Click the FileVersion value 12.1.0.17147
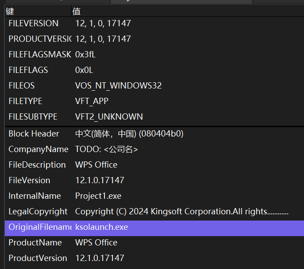This screenshot has height=269, width=304. (x=100, y=180)
